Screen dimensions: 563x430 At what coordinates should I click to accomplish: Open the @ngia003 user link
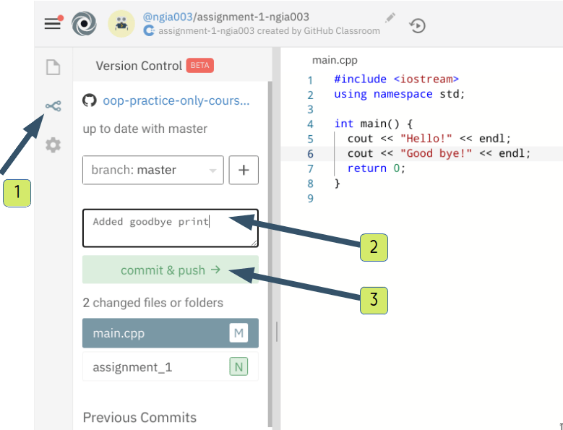[x=168, y=17]
